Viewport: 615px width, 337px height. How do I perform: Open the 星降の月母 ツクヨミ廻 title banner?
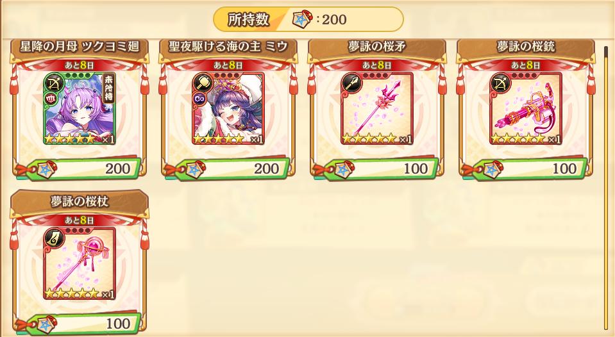pyautogui.click(x=80, y=47)
